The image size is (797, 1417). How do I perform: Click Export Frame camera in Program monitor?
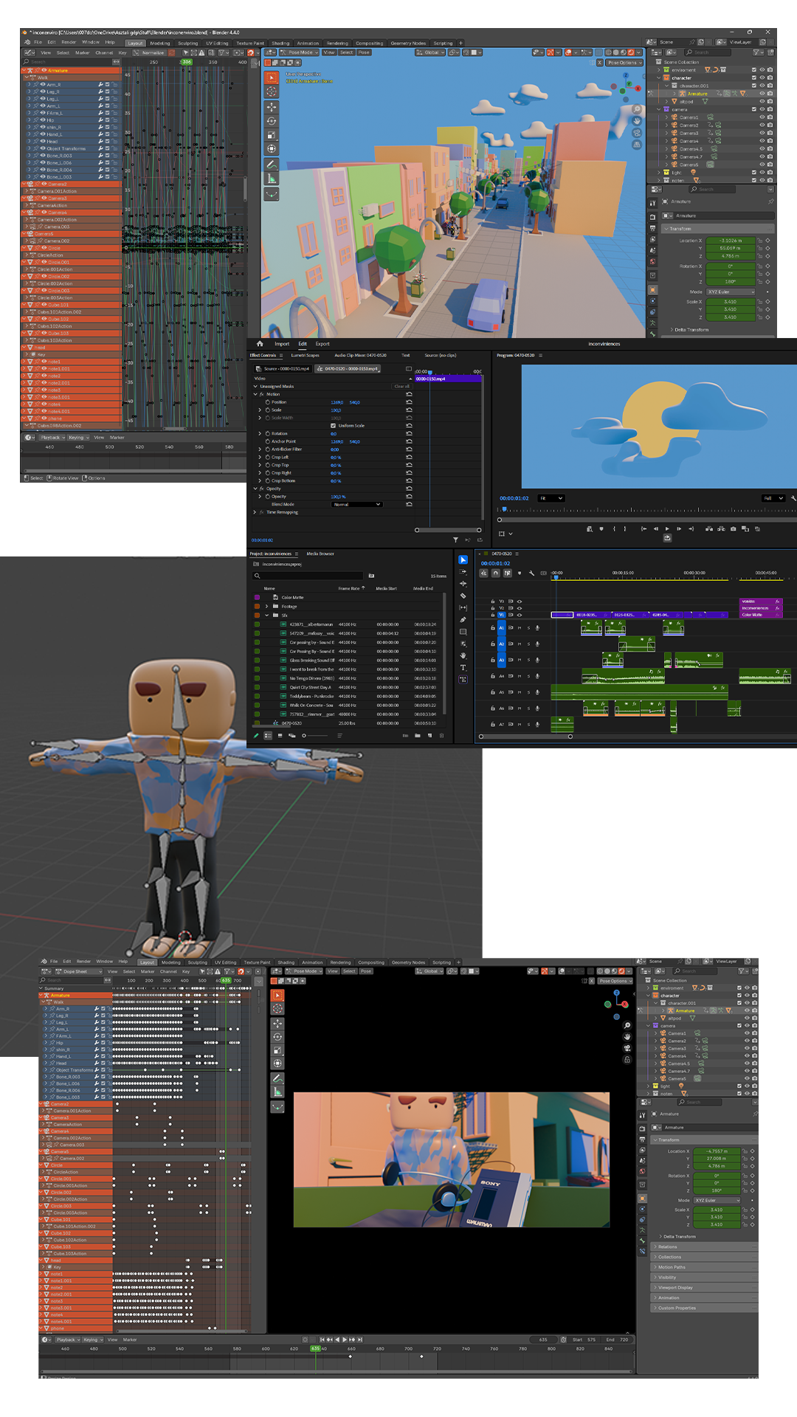733,528
